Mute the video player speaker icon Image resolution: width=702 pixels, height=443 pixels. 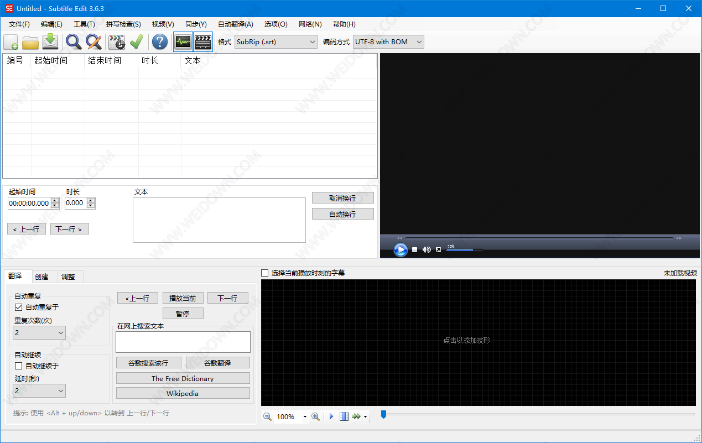[x=427, y=250]
